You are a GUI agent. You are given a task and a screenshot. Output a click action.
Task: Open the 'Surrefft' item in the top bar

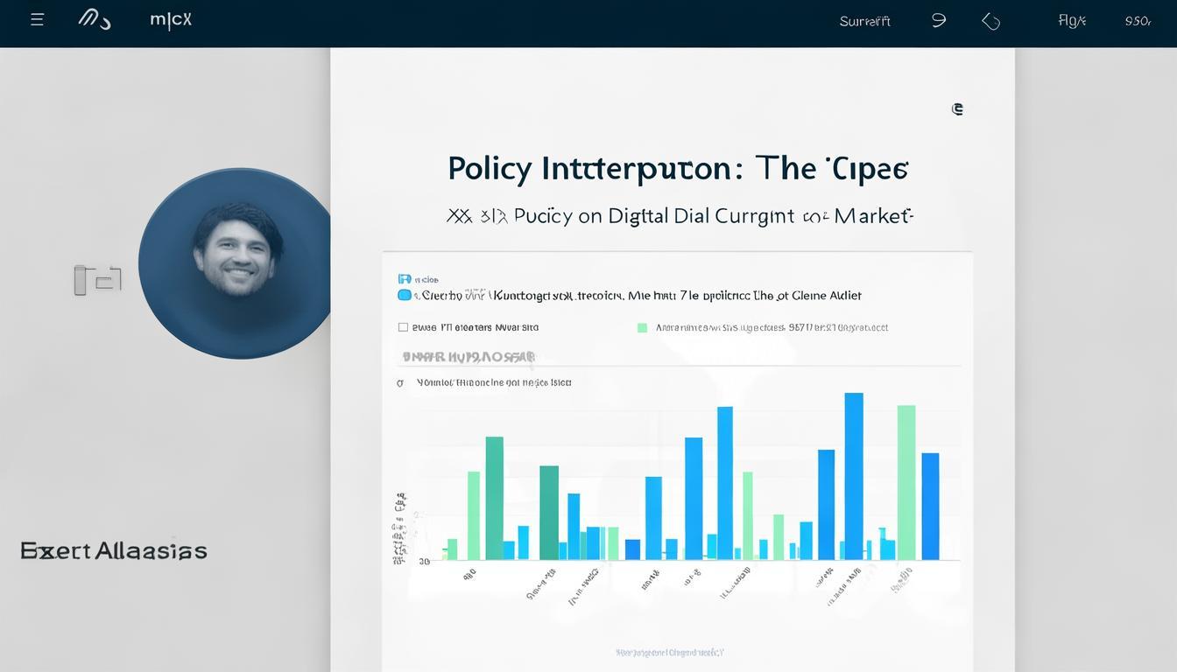(864, 21)
